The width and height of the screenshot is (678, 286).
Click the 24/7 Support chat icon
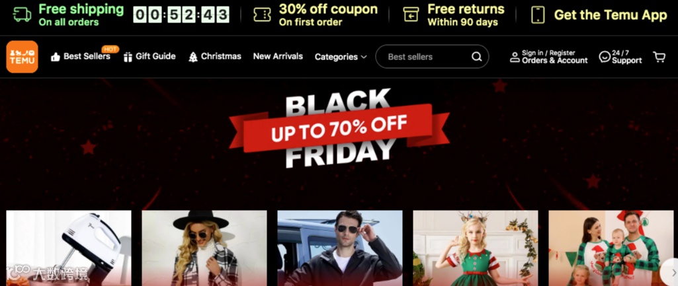pos(605,57)
